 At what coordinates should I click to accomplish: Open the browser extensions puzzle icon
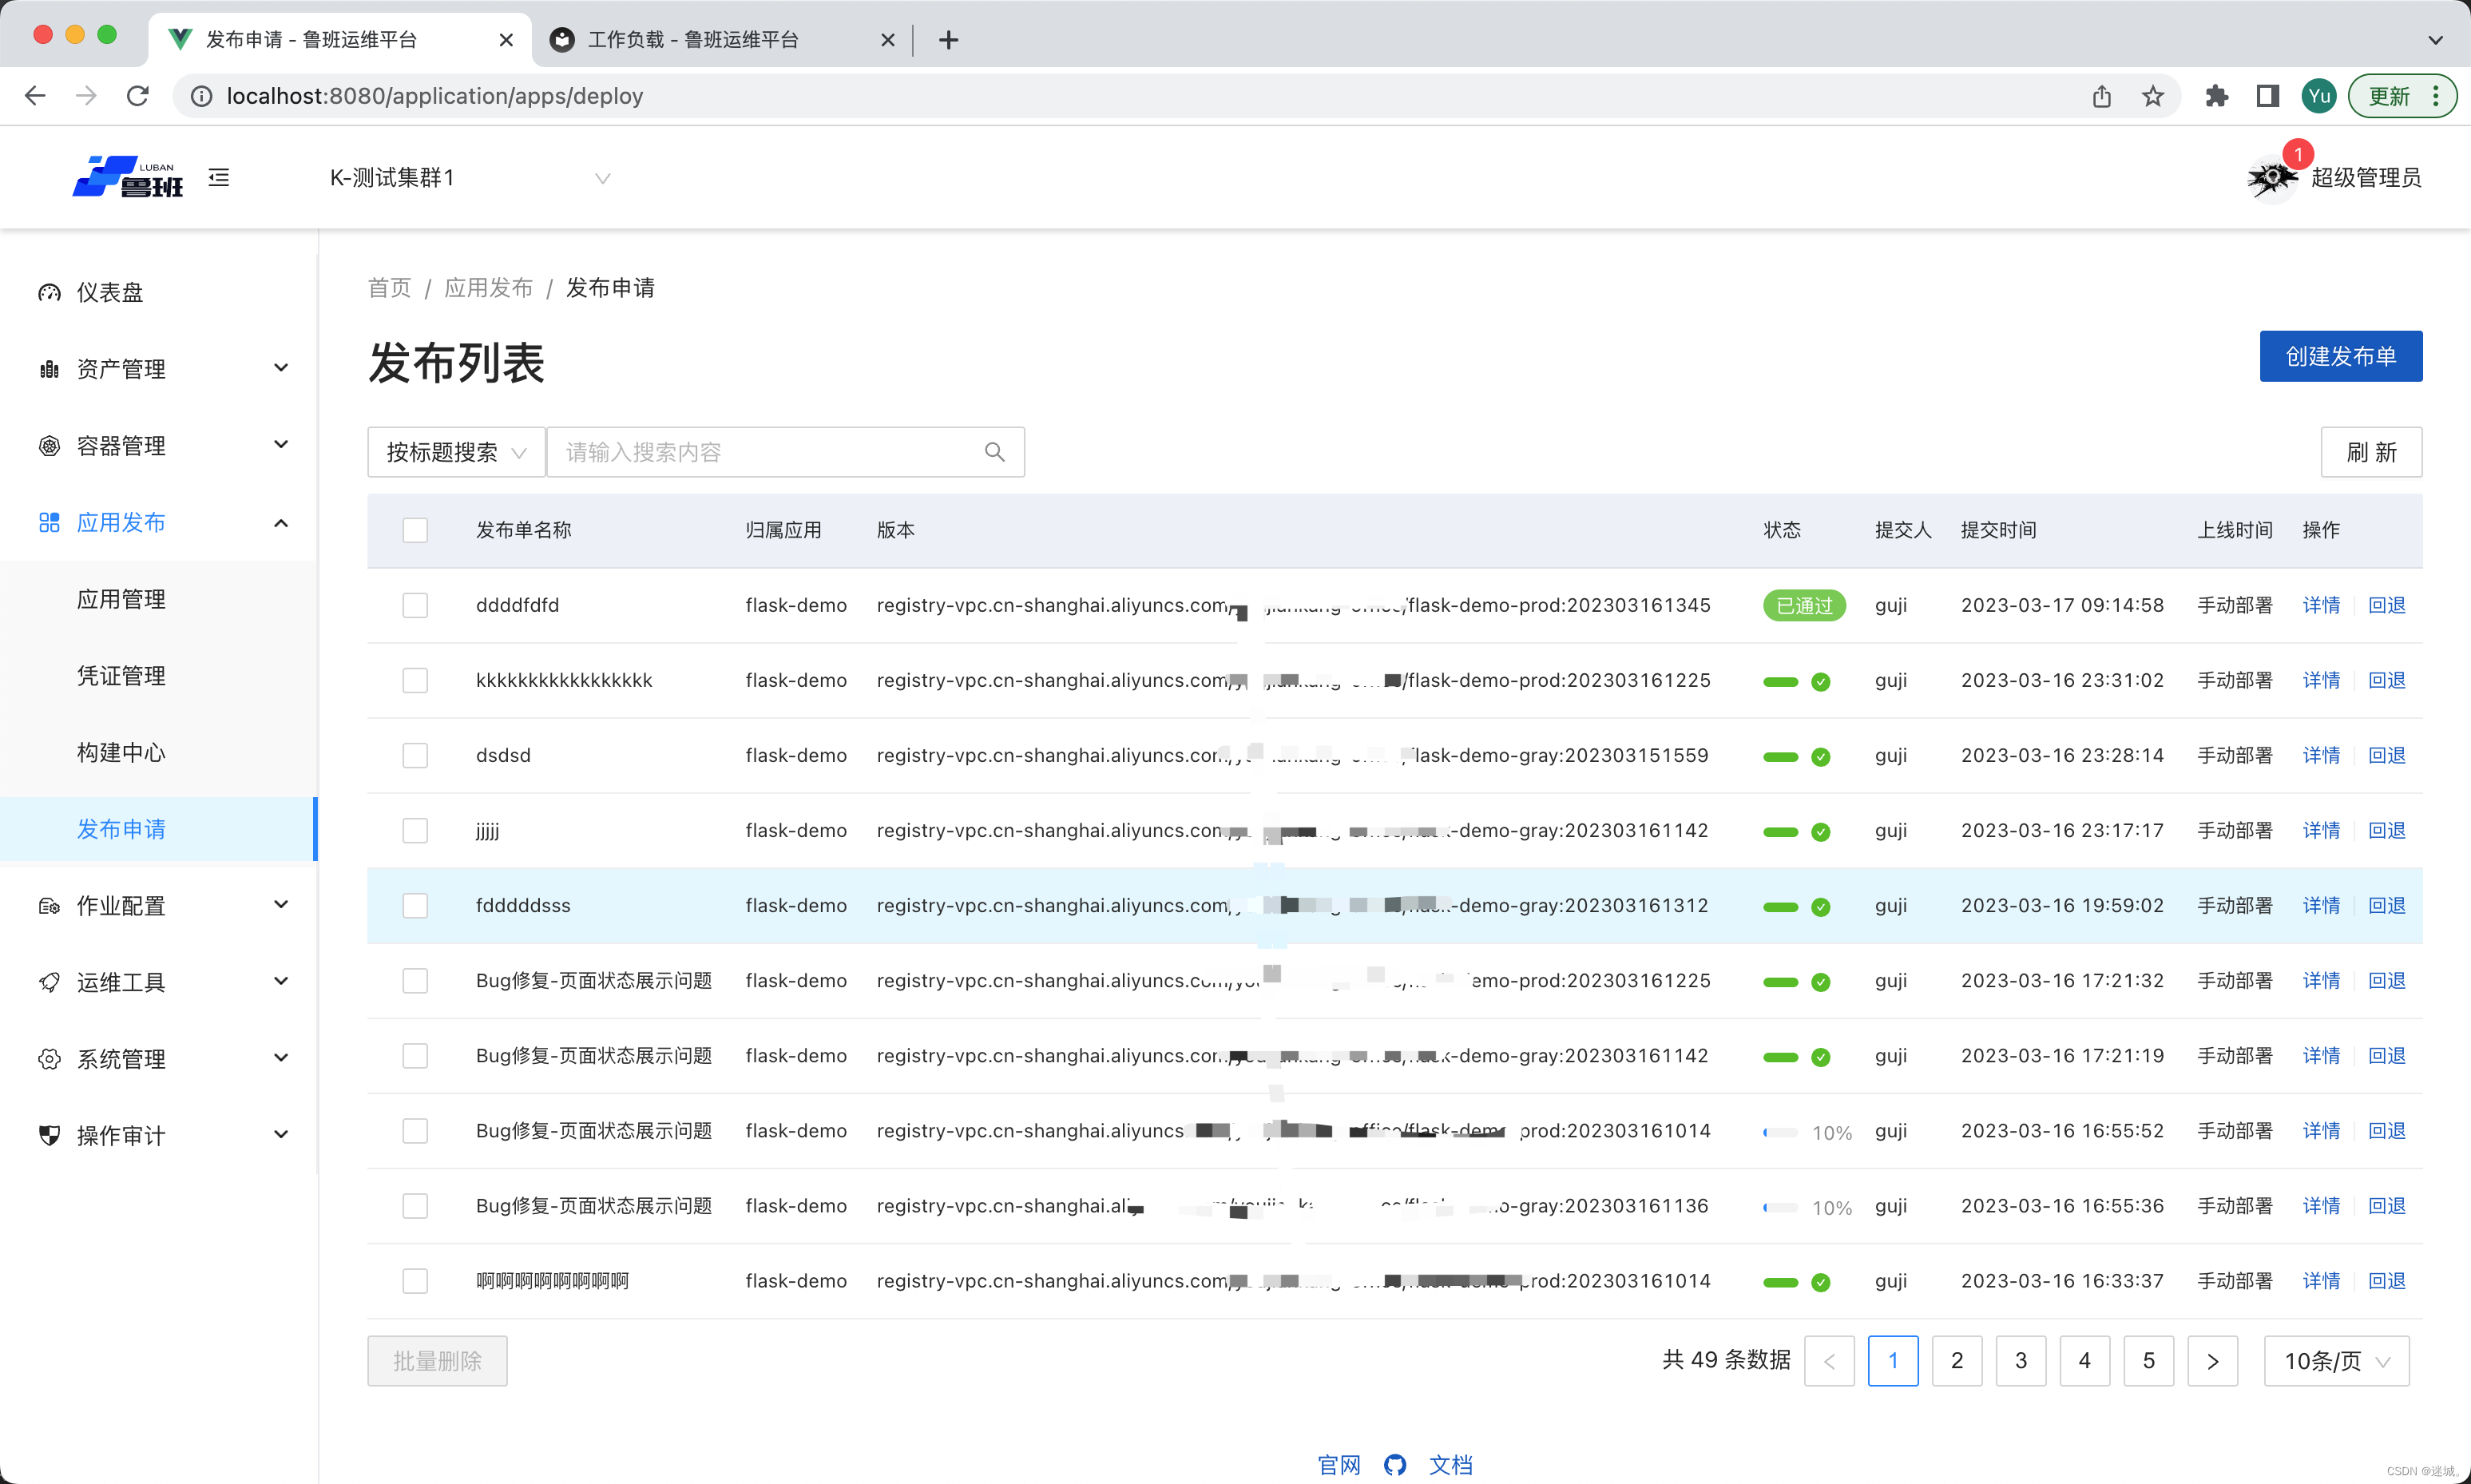2216,96
